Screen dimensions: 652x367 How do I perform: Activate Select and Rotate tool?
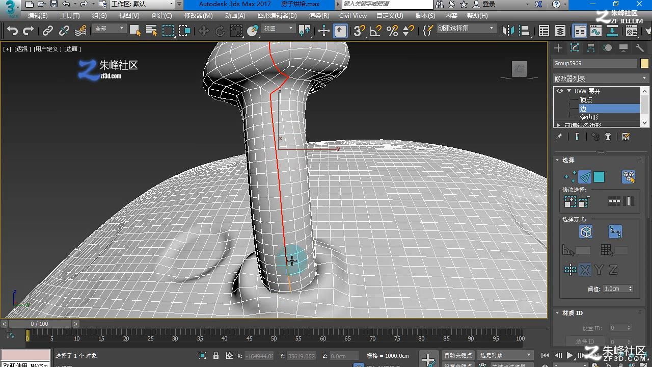220,31
